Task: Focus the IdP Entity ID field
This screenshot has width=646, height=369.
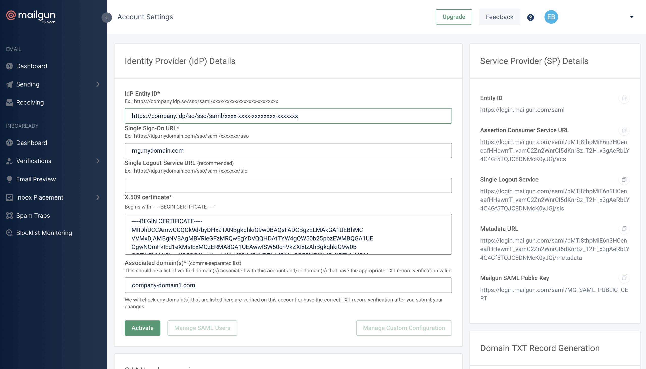Action: click(288, 116)
